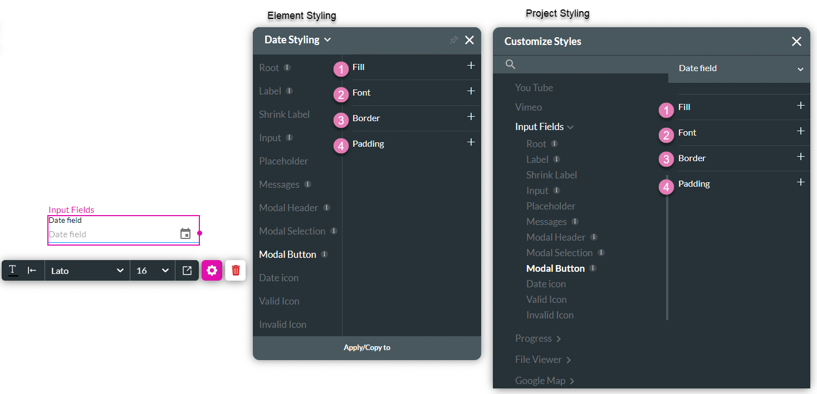Delete the date field using the trash icon

pyautogui.click(x=235, y=270)
